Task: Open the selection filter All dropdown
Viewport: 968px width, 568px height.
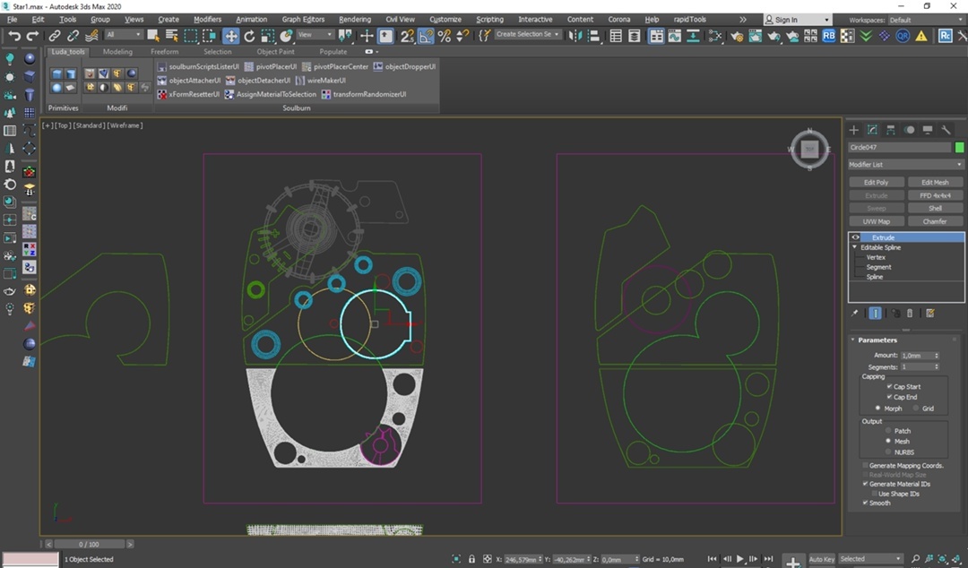Action: pos(124,35)
